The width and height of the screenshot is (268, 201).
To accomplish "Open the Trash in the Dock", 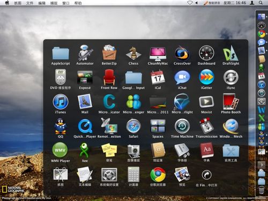I will 262,190.
